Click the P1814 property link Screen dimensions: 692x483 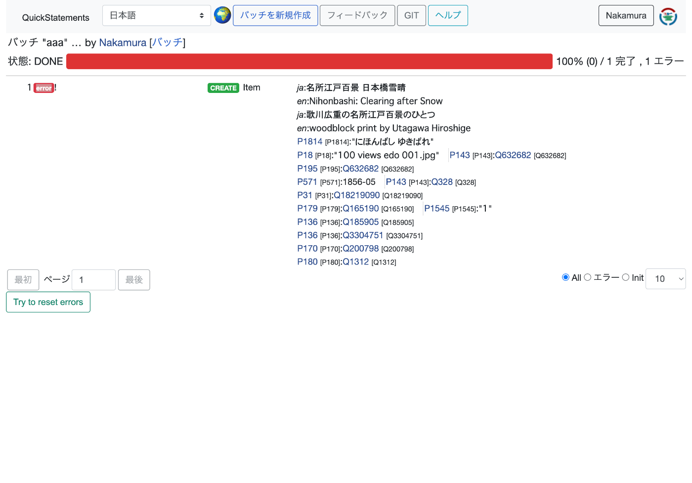[309, 141]
